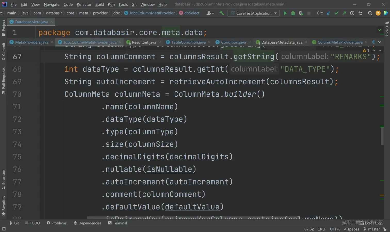
Task: Select the DatabaseMeta.java tab
Action: [31, 22]
